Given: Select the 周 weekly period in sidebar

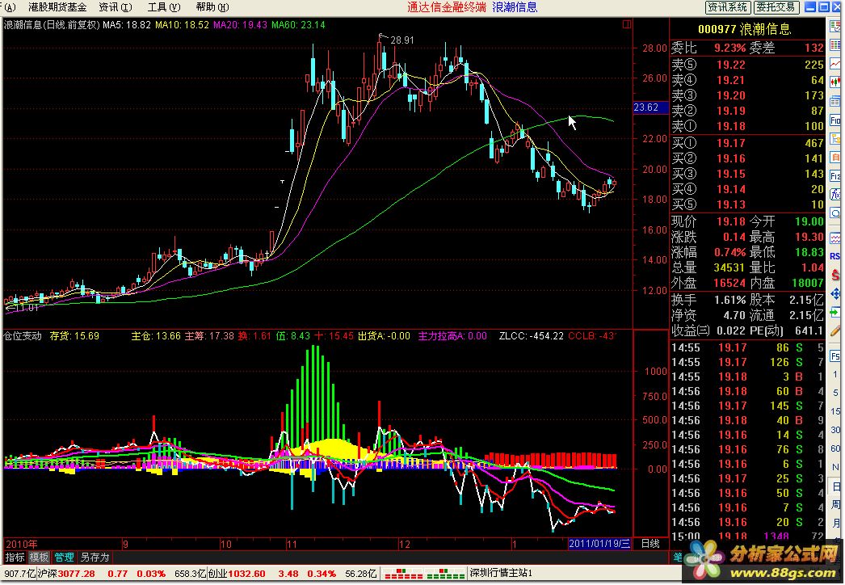Looking at the screenshot, I should [x=835, y=504].
